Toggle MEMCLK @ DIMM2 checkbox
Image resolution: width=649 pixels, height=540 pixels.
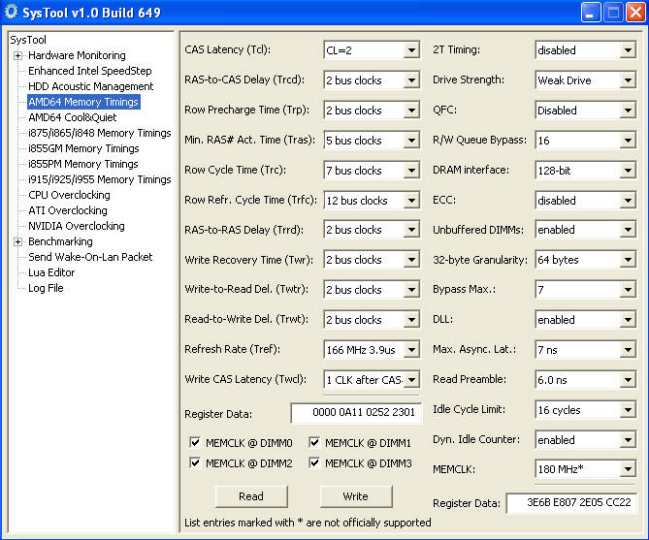click(x=195, y=462)
